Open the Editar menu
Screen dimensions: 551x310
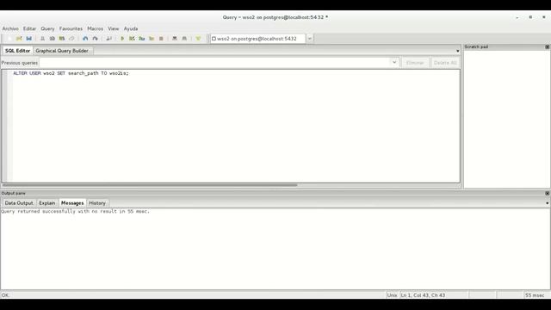(29, 28)
